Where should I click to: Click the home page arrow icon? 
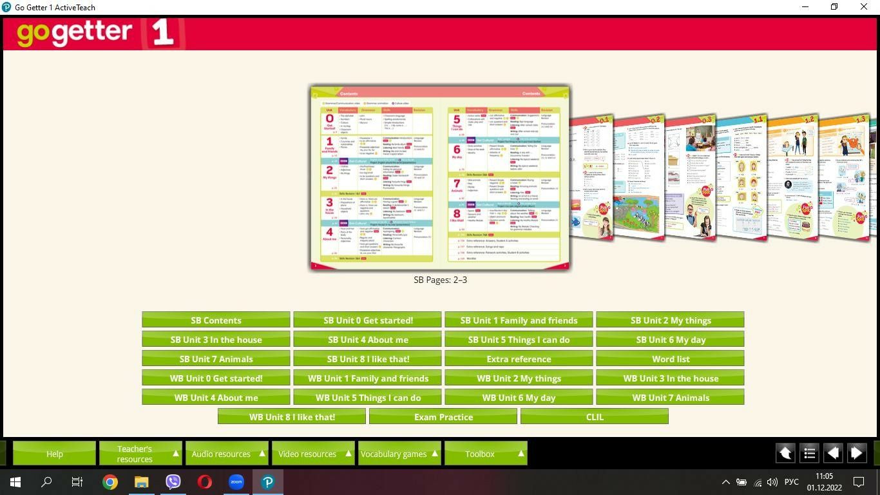click(x=785, y=453)
